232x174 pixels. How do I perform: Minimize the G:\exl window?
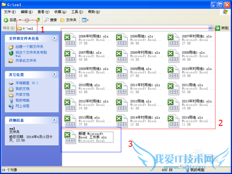213,5
